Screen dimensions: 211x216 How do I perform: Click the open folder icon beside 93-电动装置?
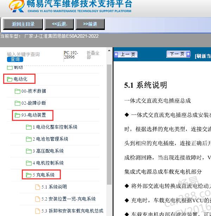pos(18,115)
